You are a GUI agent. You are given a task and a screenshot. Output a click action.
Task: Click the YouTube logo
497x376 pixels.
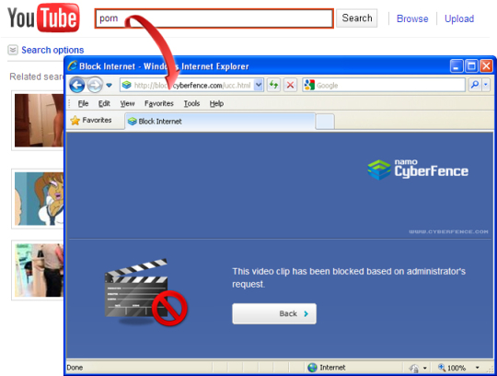pos(43,18)
